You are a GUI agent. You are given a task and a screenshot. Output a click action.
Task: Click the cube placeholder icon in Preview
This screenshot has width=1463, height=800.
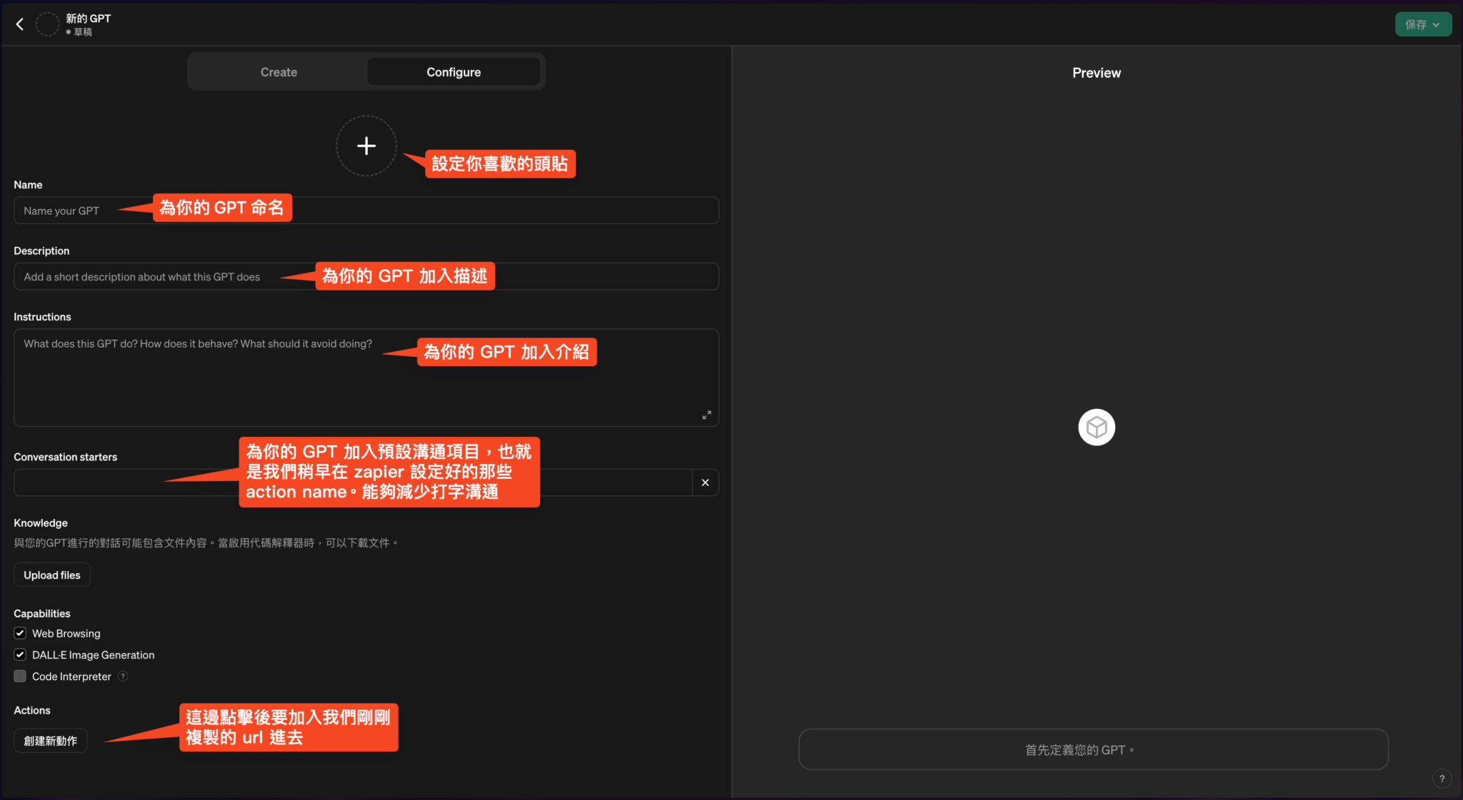(1095, 427)
